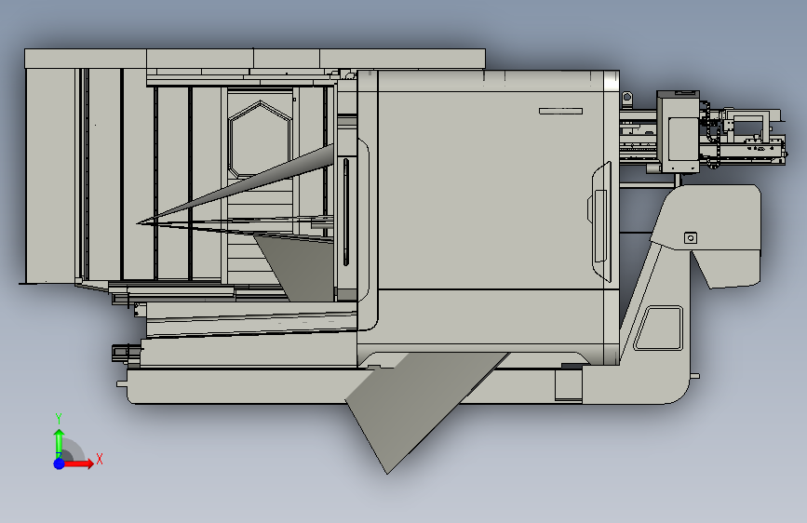Select the door handle on the right enclosure panel

[x=600, y=221]
